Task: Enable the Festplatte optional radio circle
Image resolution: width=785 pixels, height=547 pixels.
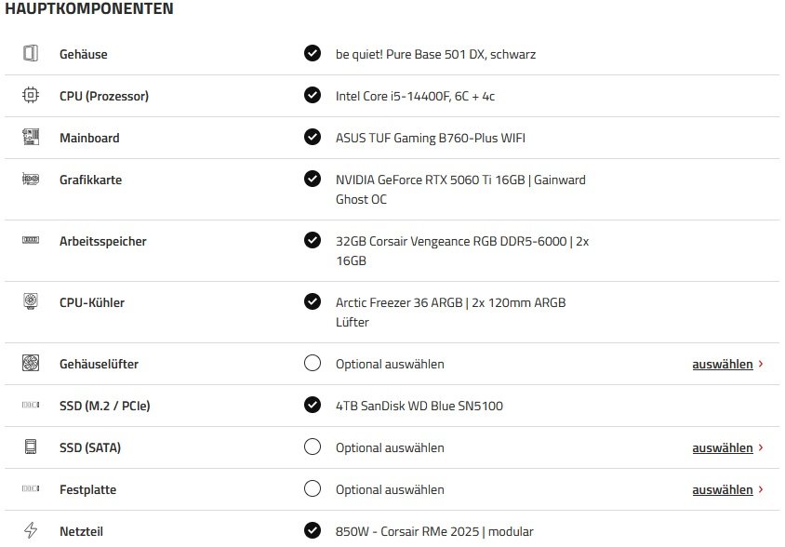Action: click(x=313, y=488)
